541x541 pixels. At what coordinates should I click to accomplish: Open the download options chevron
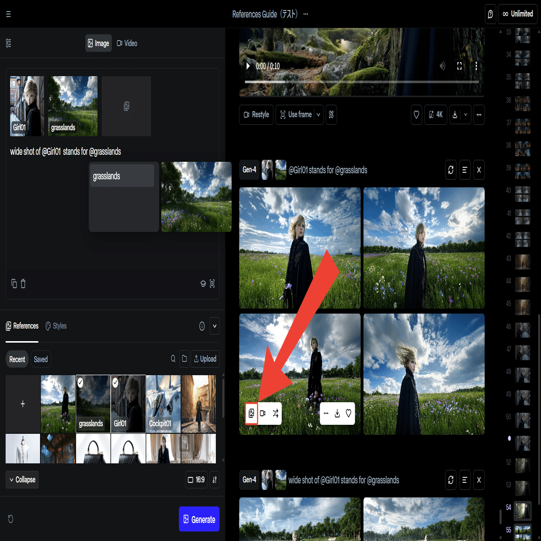[465, 115]
